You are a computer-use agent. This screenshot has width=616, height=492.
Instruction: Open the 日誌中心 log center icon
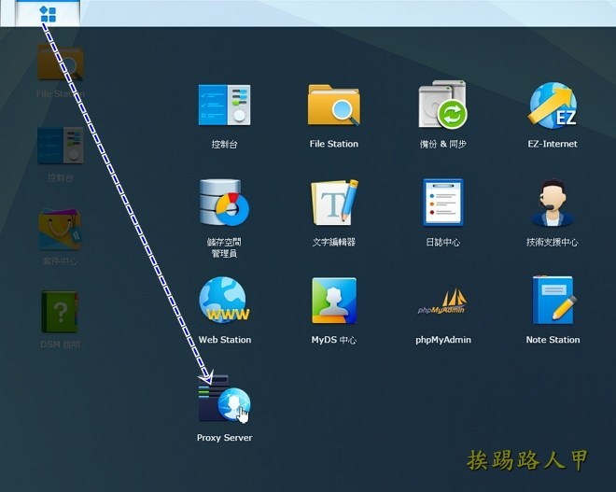(x=443, y=203)
